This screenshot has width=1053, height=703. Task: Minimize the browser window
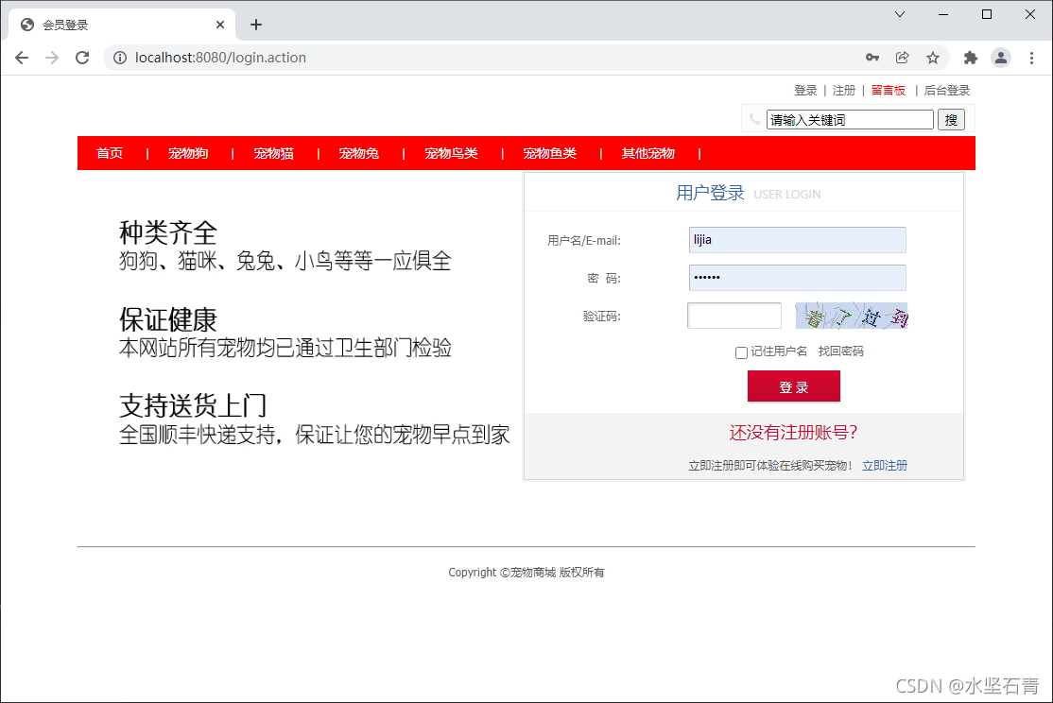943,14
